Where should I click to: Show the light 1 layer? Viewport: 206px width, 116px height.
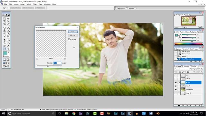click(x=176, y=75)
